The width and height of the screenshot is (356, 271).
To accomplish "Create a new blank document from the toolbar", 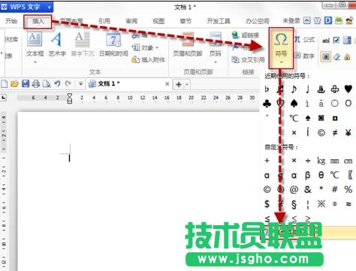I will [5, 83].
